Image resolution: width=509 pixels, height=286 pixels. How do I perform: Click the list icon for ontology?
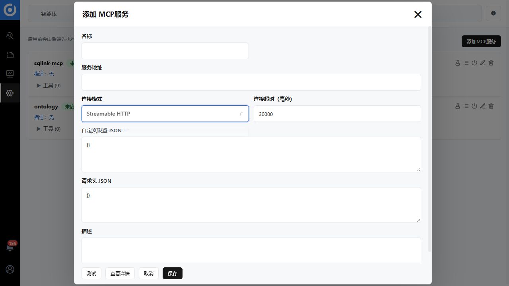tap(466, 106)
